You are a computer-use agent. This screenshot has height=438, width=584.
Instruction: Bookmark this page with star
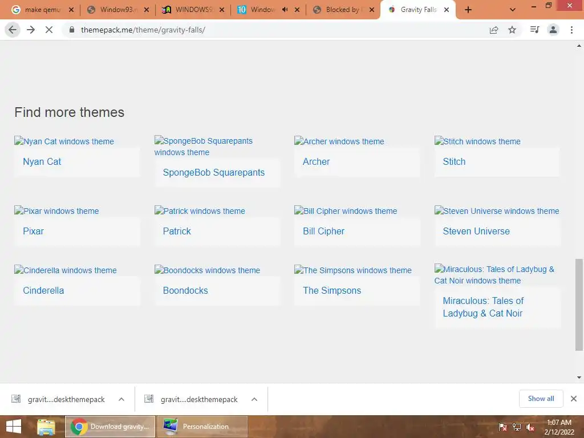coord(512,30)
